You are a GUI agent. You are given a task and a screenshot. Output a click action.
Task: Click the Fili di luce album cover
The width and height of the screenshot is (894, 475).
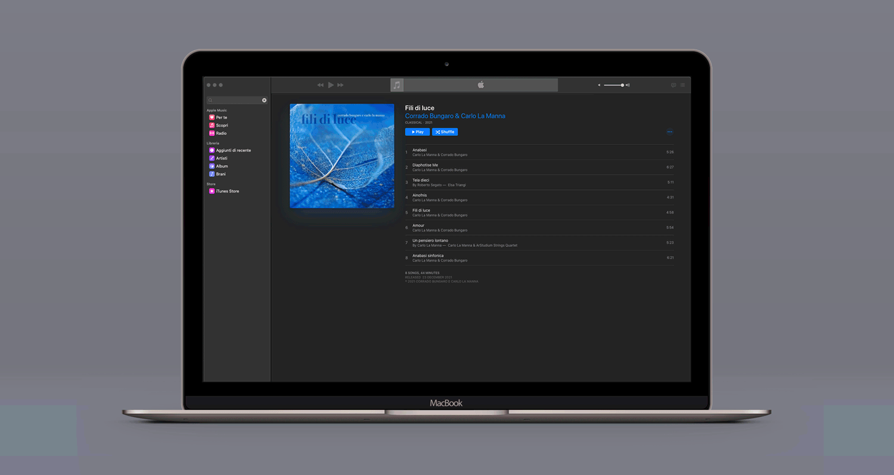pos(342,156)
